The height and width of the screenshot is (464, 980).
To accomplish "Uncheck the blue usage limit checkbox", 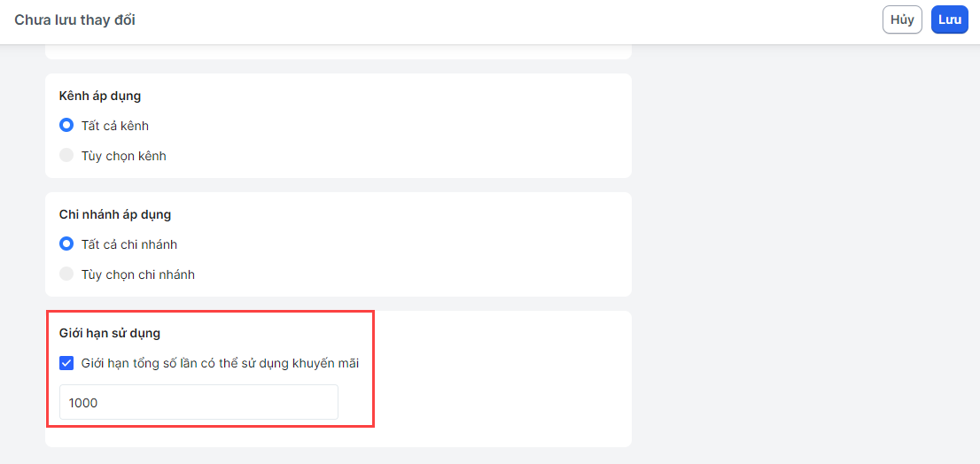I will click(x=66, y=363).
